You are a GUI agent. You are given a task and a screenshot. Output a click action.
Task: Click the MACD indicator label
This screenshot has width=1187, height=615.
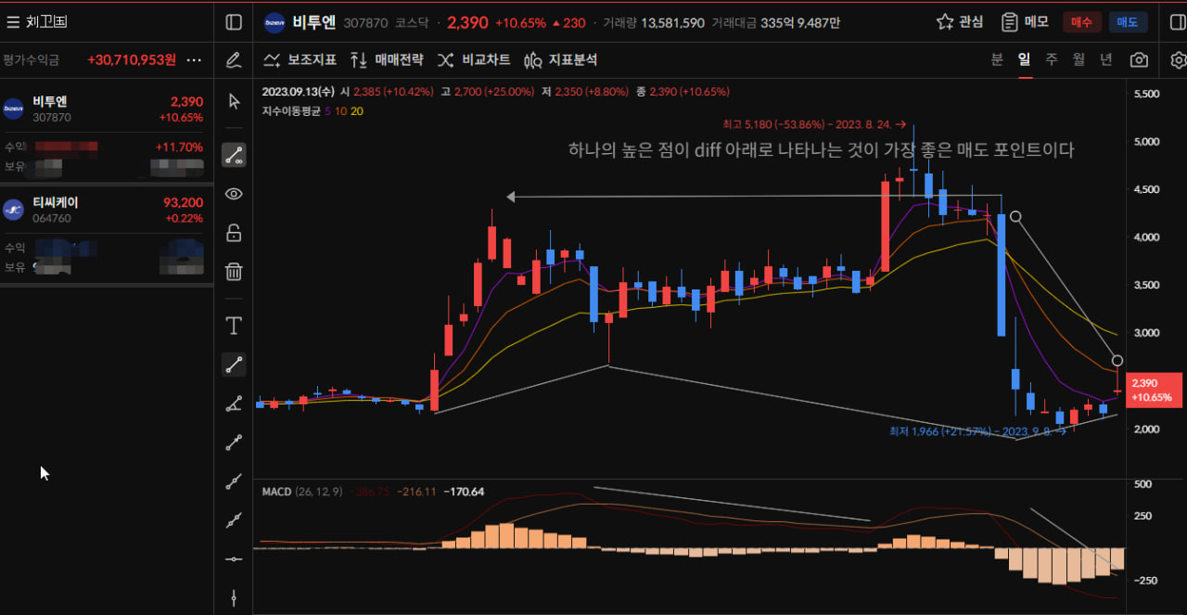point(276,492)
